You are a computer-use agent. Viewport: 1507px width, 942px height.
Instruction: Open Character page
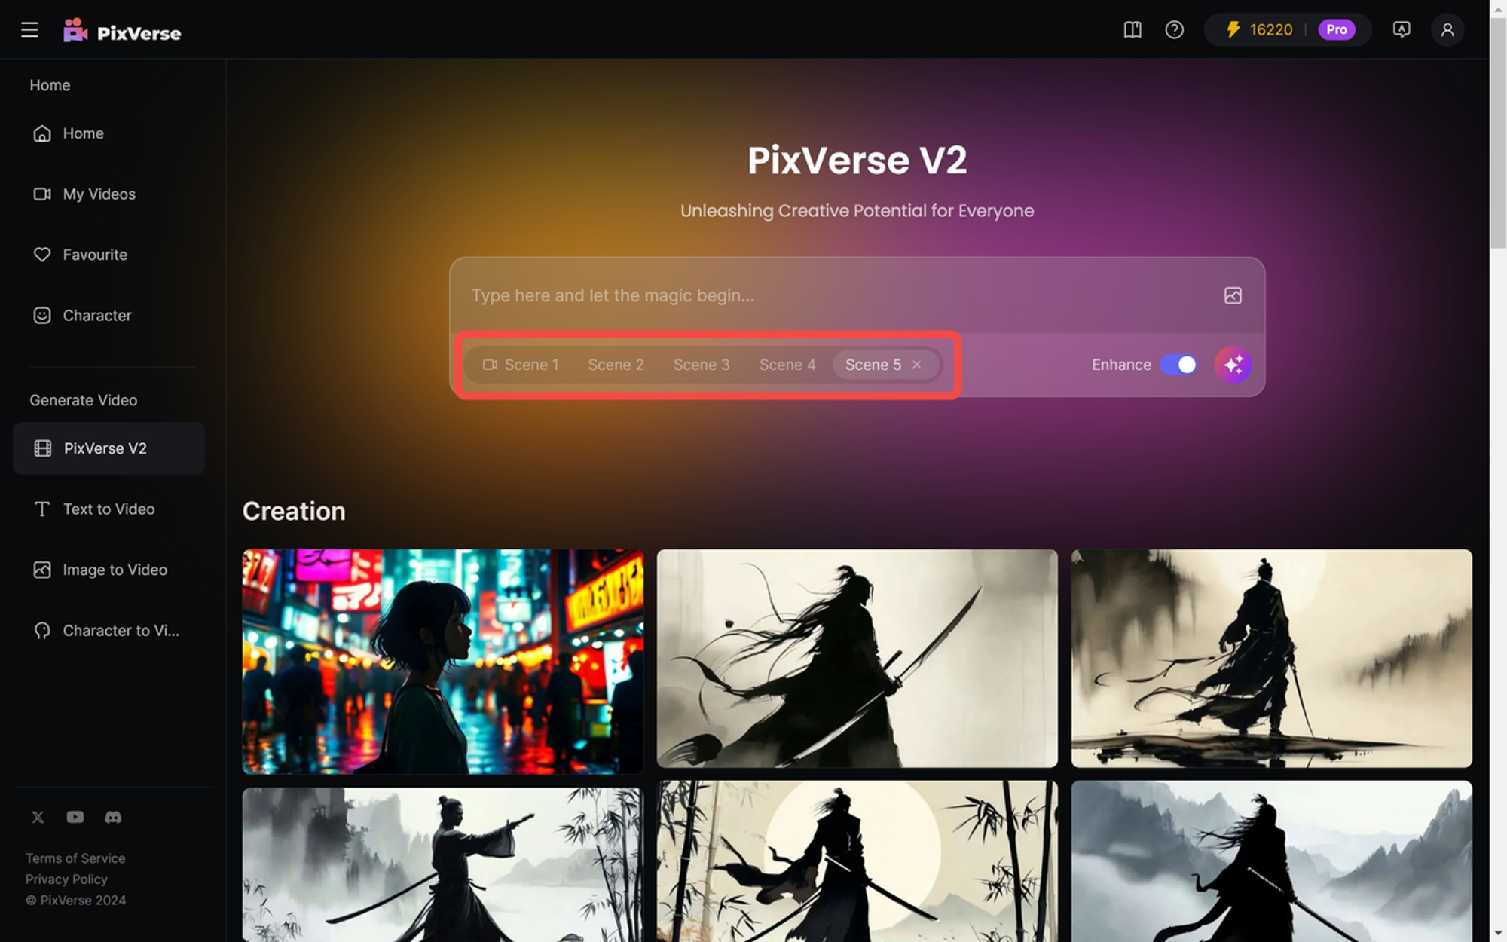[x=109, y=315]
